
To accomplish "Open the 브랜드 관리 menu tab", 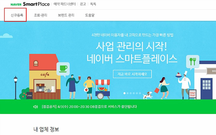I will (66, 15).
